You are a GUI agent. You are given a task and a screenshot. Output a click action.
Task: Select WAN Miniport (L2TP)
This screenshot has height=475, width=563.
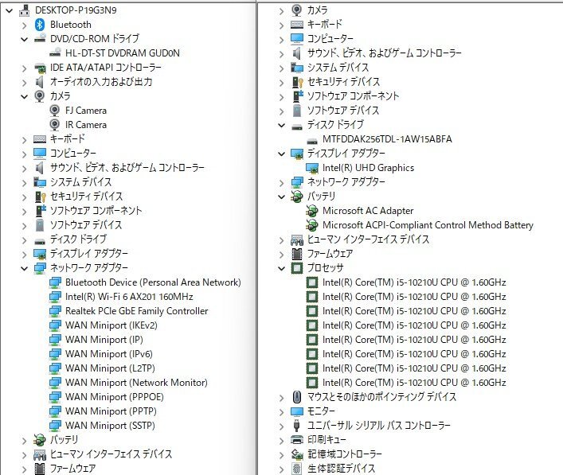pos(110,368)
